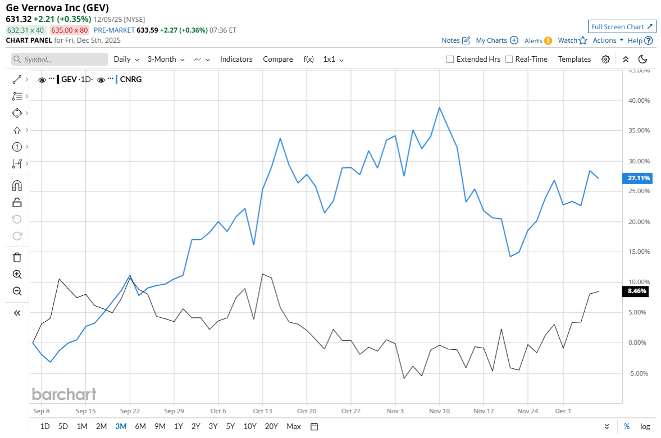Screen dimensions: 661x438
Task: Delete drawings with trash icon
Action: 17,258
